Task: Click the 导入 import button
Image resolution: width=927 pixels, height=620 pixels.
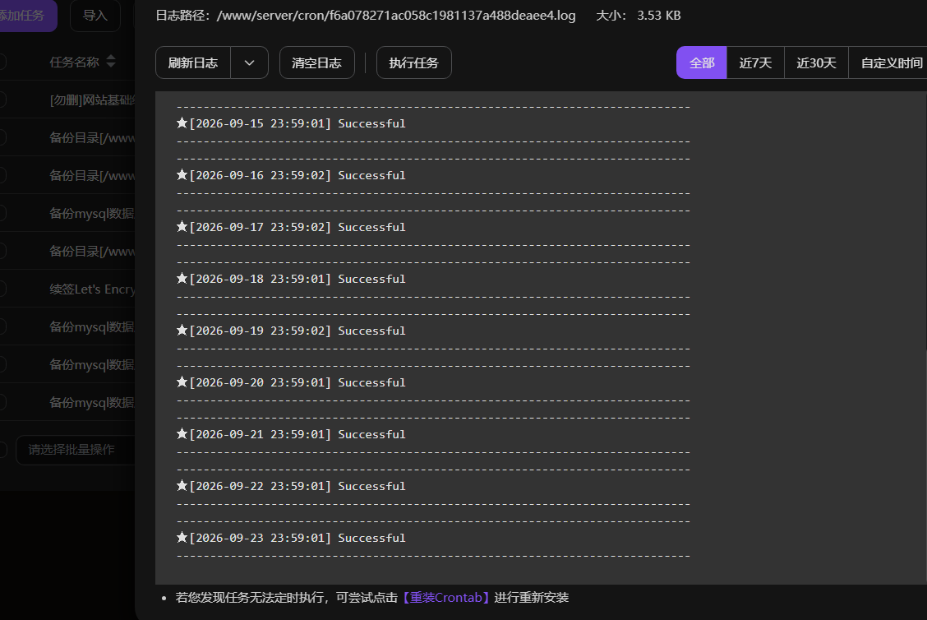Action: [95, 16]
